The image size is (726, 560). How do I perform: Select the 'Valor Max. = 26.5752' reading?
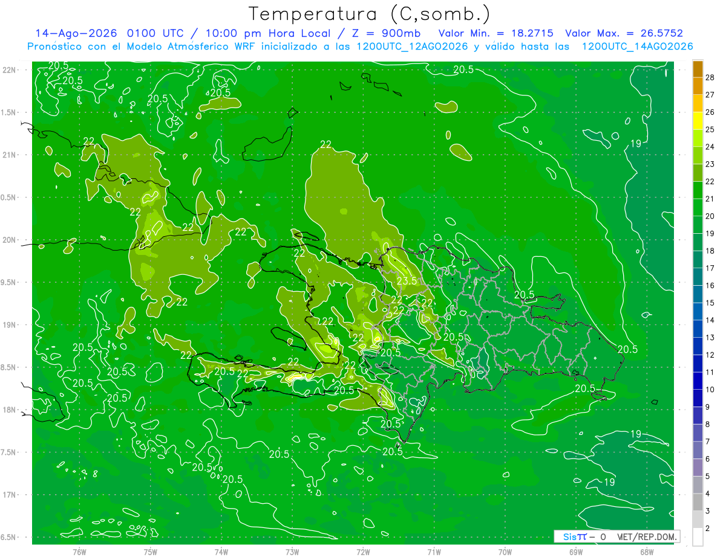[x=624, y=33]
